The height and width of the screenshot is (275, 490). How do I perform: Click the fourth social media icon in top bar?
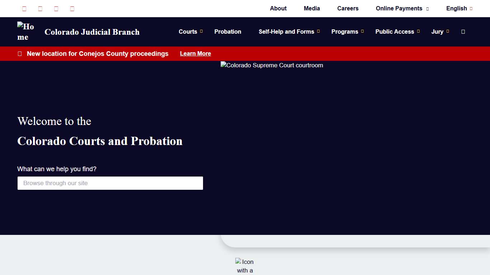pos(72,9)
